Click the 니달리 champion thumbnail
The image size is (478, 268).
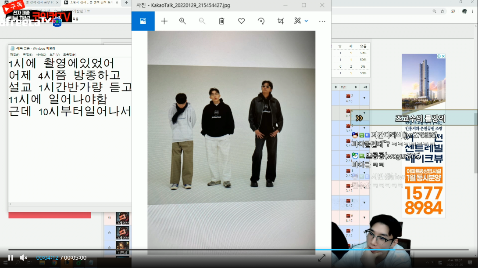122,248
